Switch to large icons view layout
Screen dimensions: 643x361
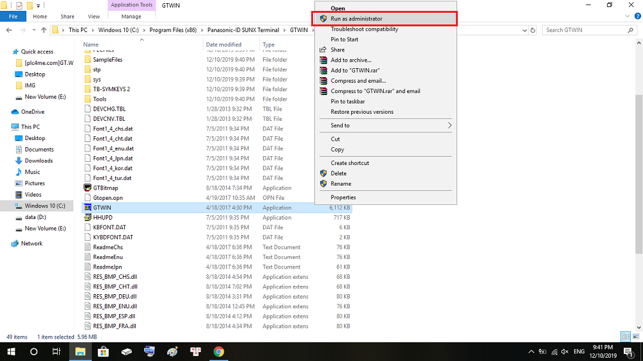pos(635,337)
